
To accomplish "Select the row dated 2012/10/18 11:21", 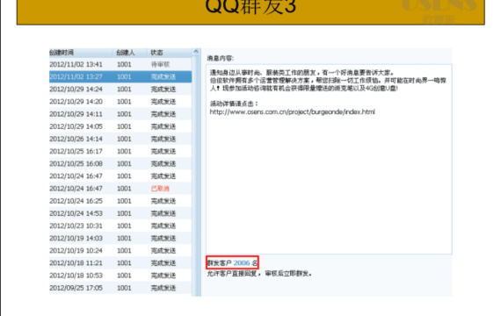I will point(120,263).
